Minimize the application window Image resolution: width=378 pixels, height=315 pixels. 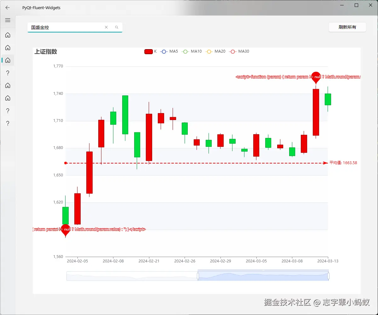coord(342,5)
